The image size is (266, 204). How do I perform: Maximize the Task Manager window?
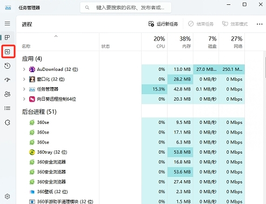click(244, 4)
